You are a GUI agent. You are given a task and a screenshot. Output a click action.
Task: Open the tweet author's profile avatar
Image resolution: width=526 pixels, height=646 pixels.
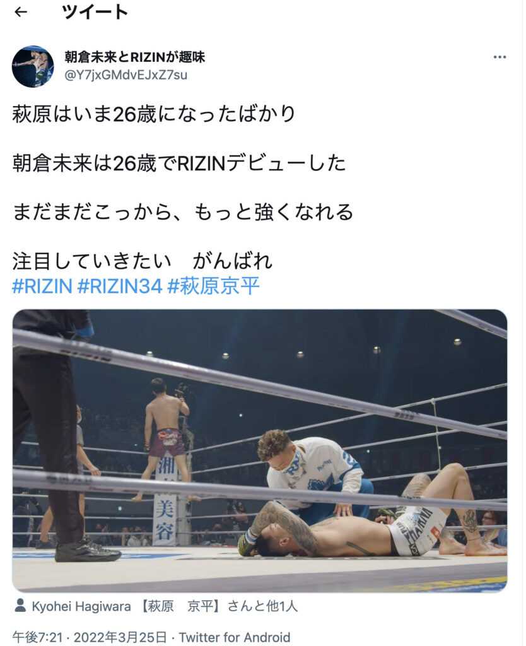[33, 66]
